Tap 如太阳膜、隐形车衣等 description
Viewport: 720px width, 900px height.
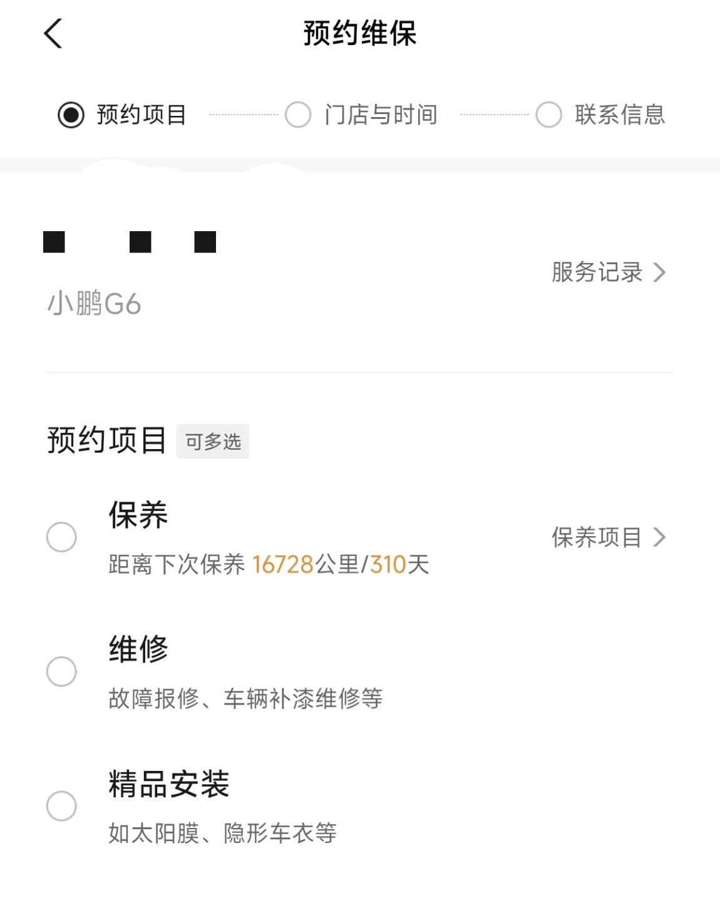(222, 833)
